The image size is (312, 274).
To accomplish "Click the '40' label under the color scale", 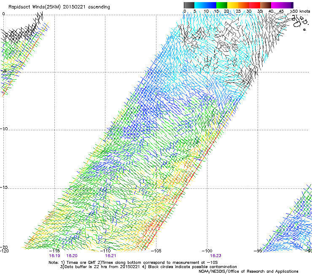I will pos(271,11).
